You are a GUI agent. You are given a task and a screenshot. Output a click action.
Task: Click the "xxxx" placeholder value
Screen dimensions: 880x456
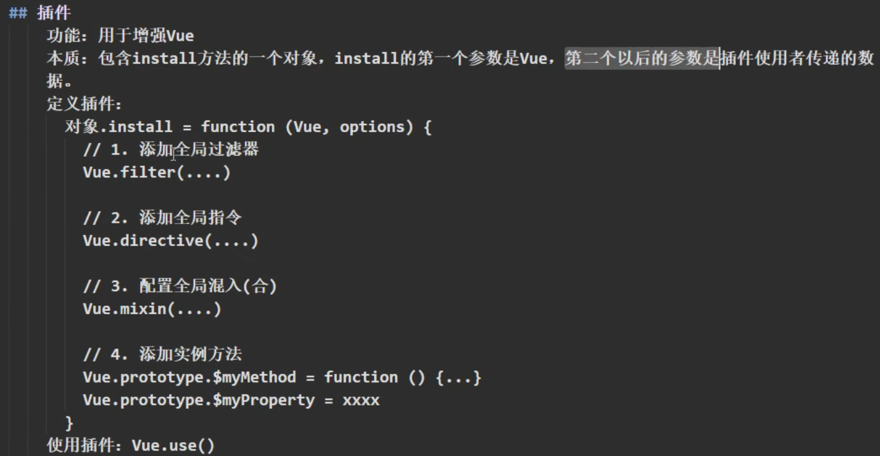[x=361, y=400]
